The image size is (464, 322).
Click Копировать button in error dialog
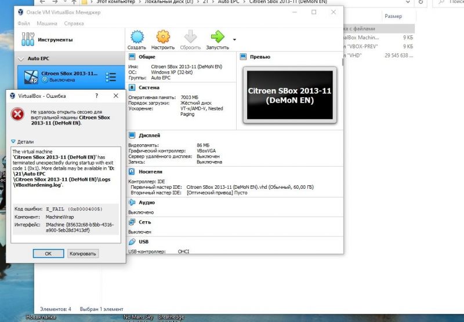point(82,254)
